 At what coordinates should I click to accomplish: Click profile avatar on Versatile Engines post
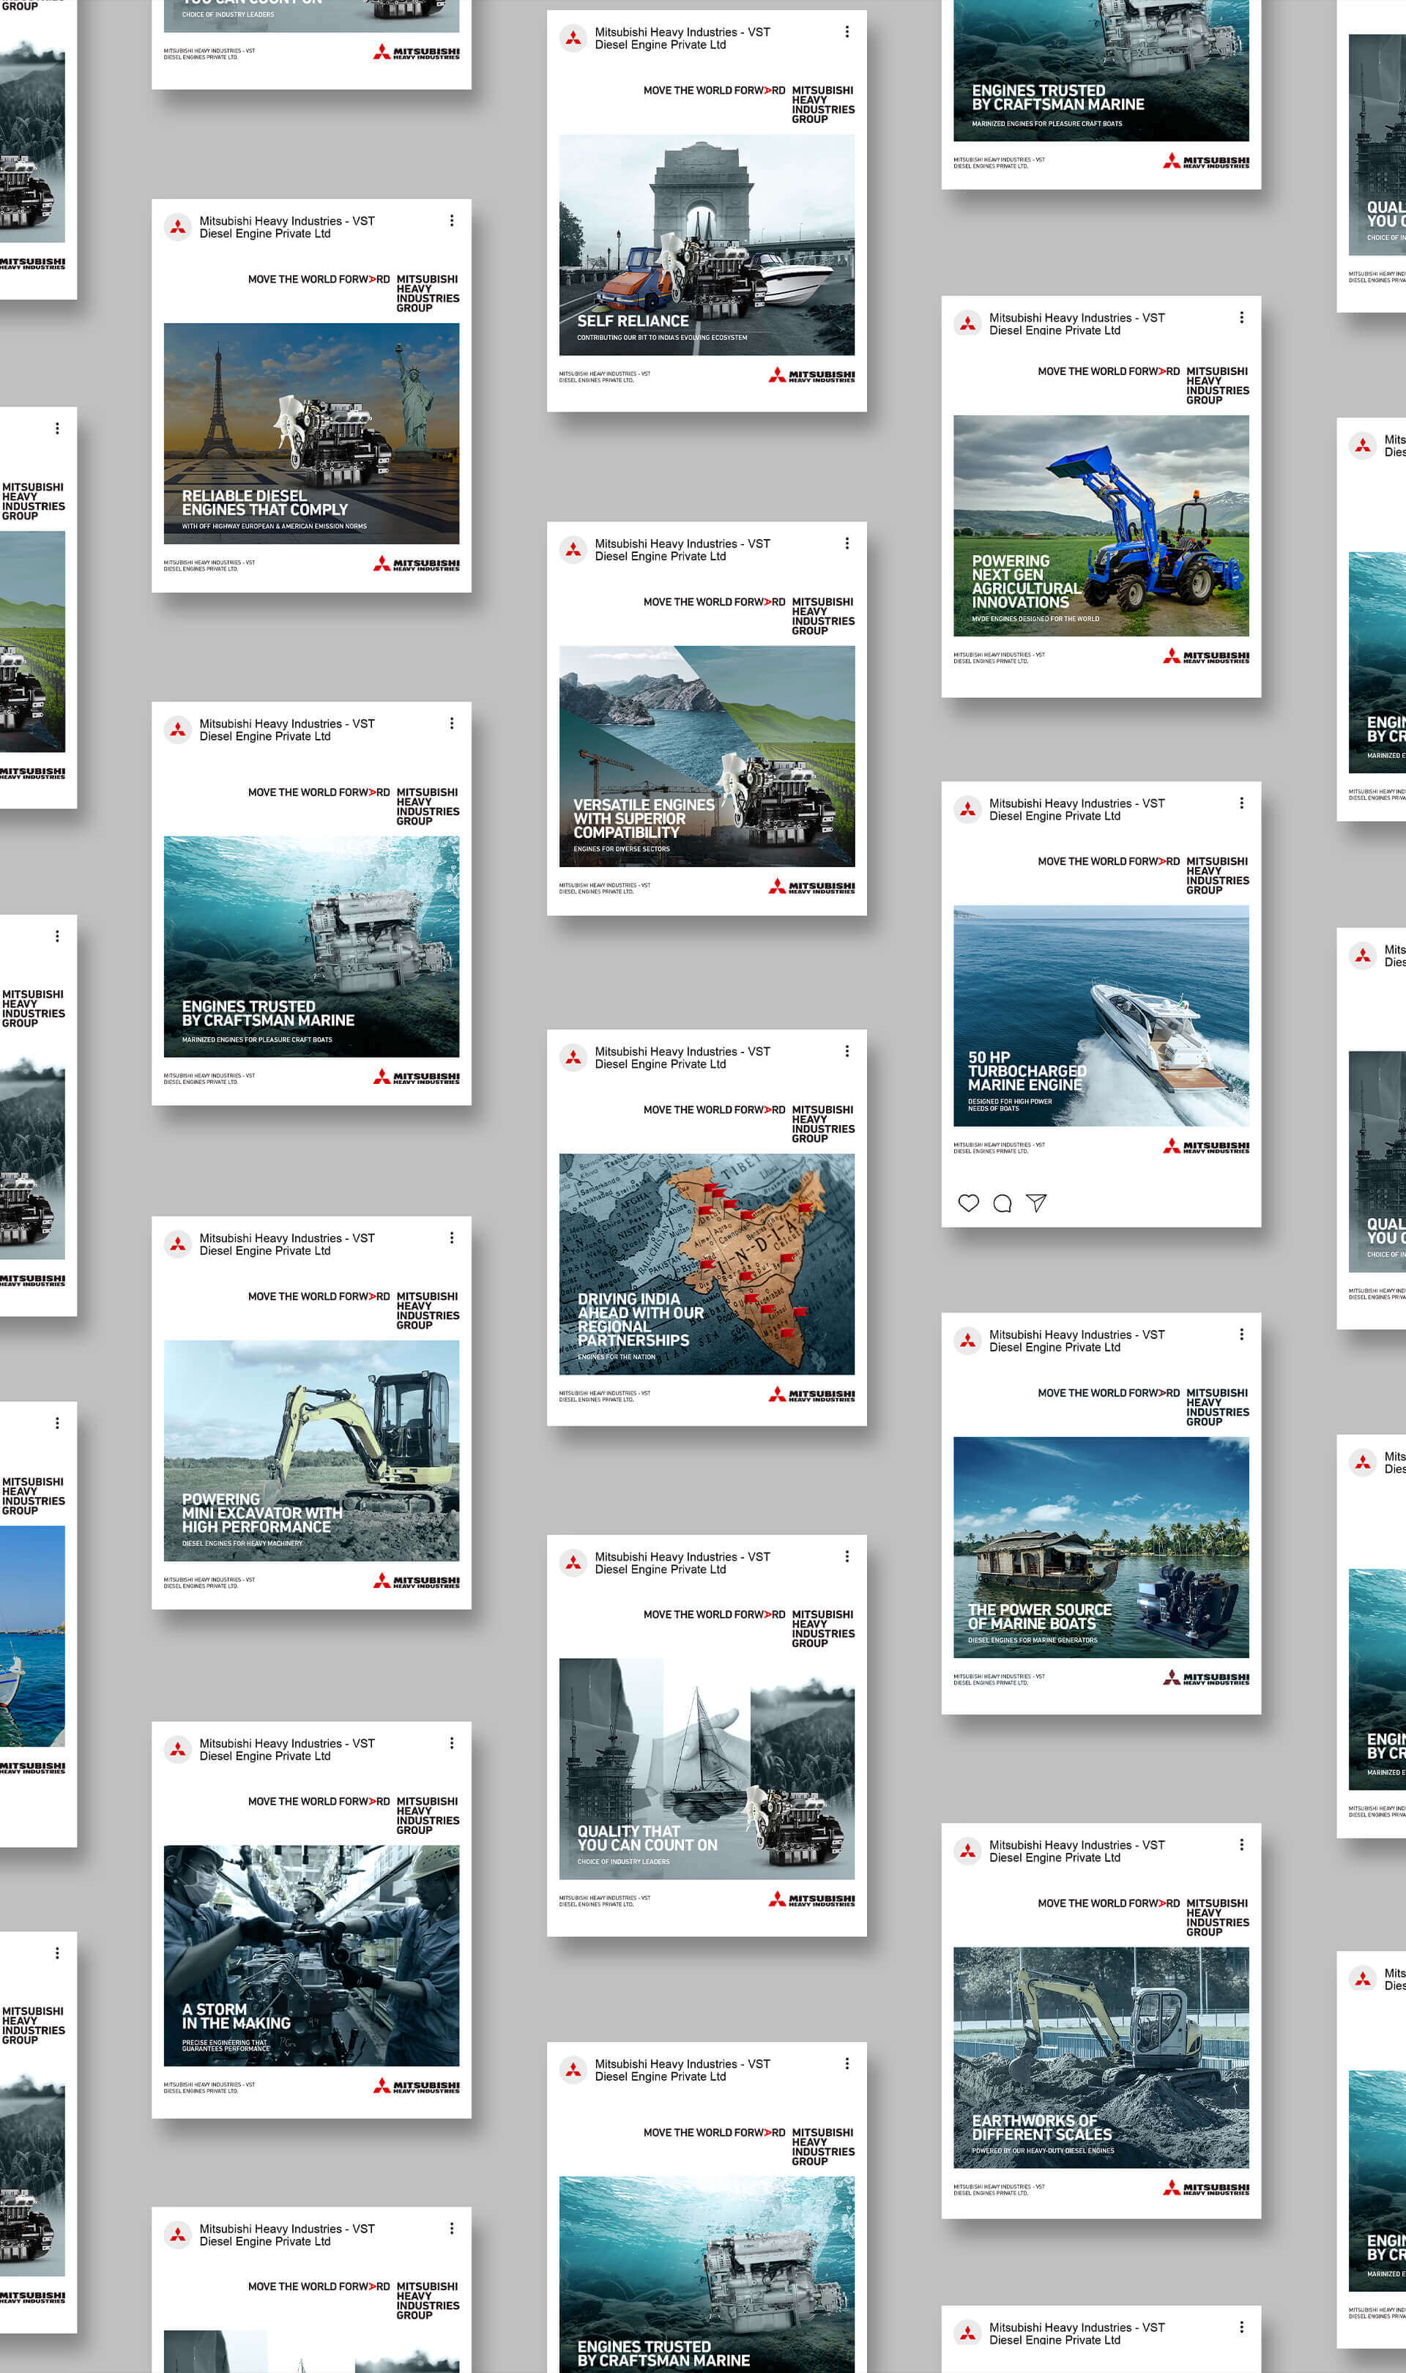(572, 549)
